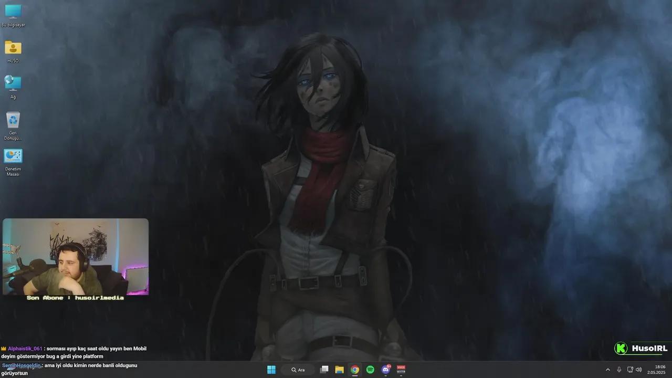Open the Bu bilgisayar desktop icon
This screenshot has width=672, height=378.
tap(13, 15)
